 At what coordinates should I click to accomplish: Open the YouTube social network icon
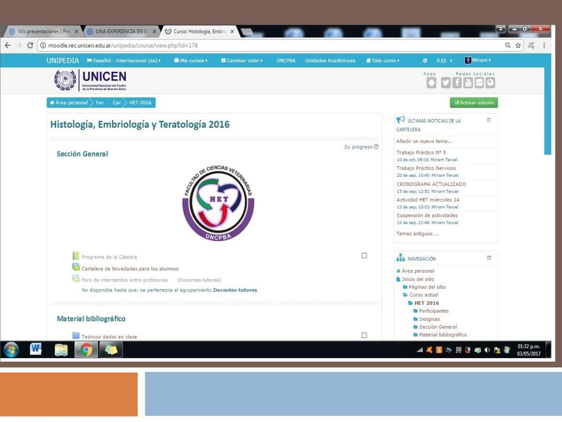tap(468, 83)
